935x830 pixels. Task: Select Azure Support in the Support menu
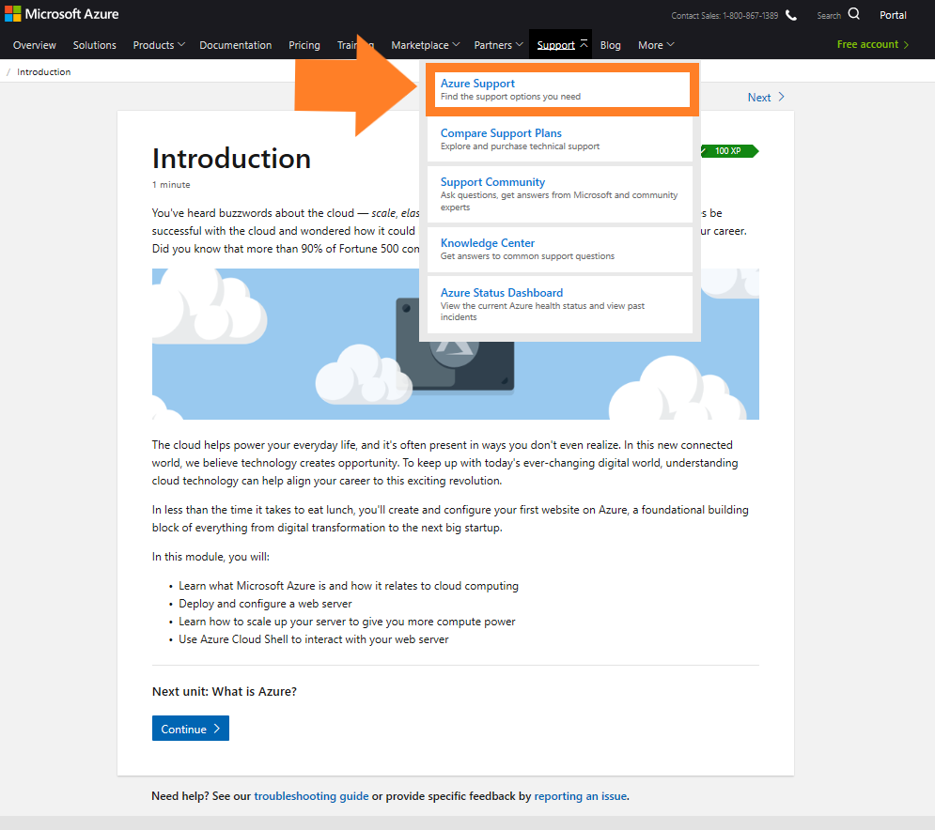[x=562, y=89]
